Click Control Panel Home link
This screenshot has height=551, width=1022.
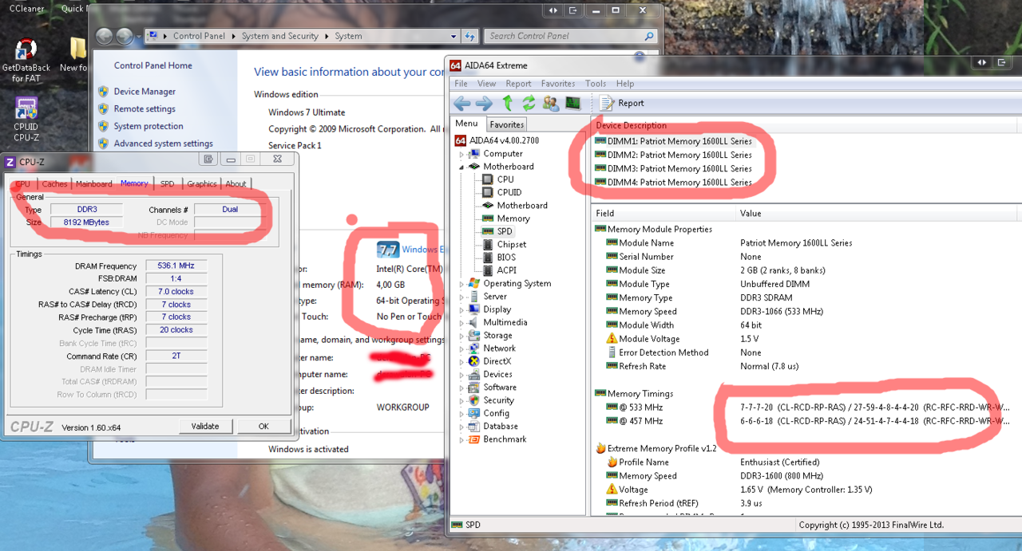pyautogui.click(x=153, y=65)
